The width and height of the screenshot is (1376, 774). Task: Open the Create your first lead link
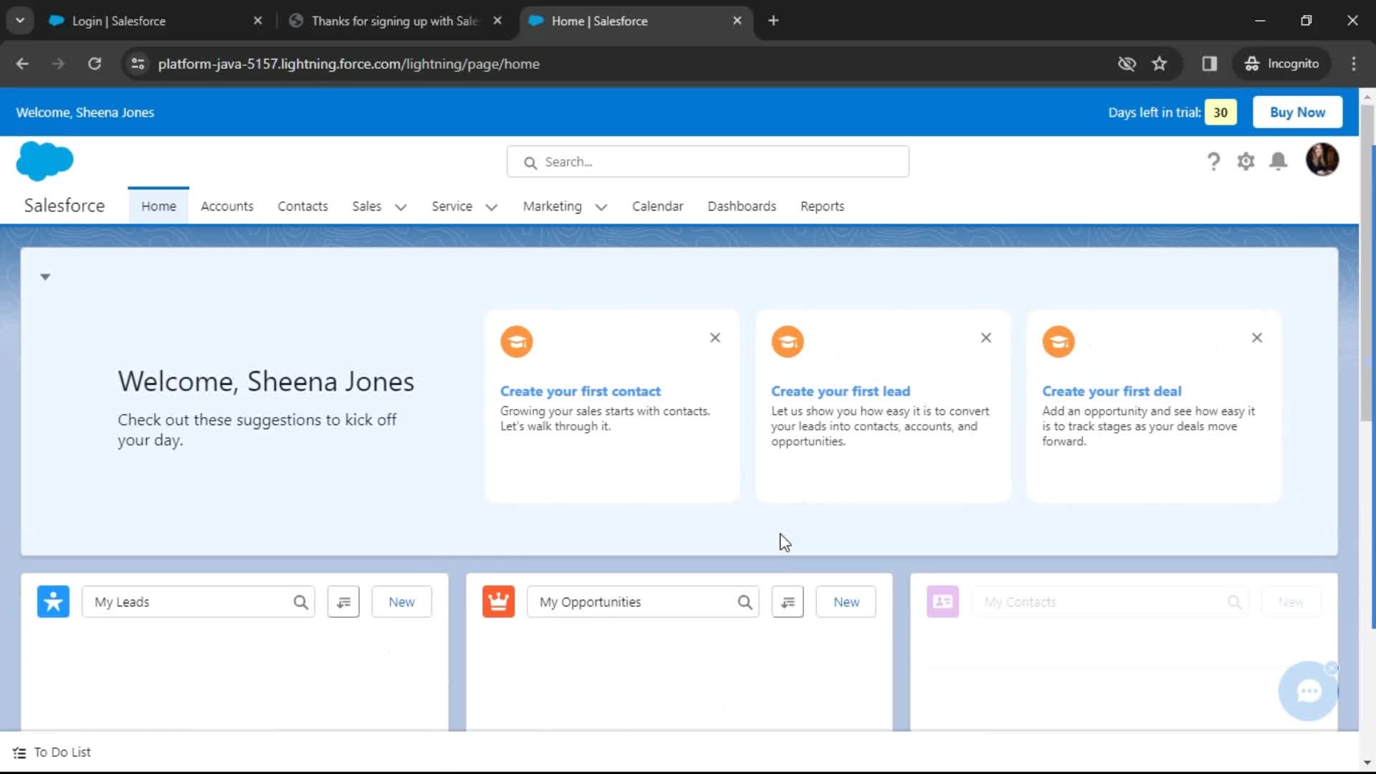(841, 391)
